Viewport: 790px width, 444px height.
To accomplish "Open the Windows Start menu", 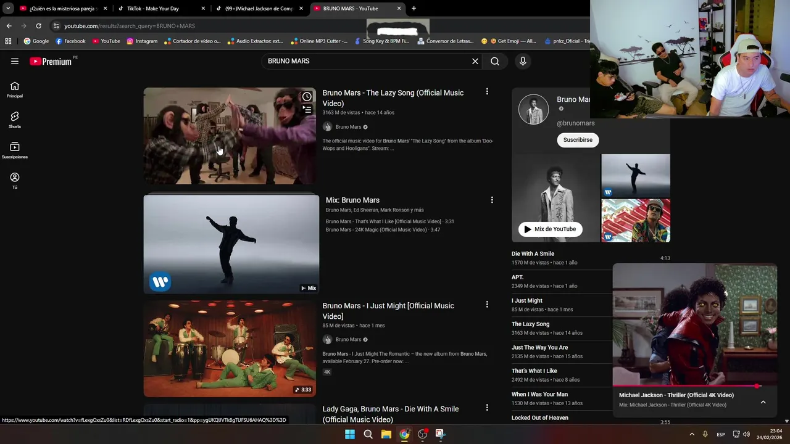I will pyautogui.click(x=350, y=434).
